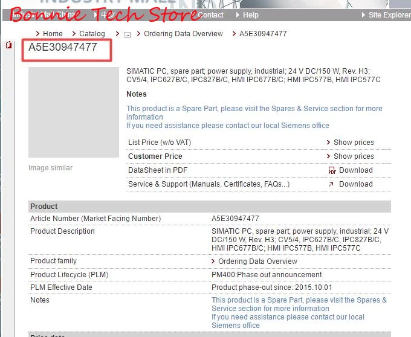Select 'Product phase-out since: 2015.10.01' text
This screenshot has height=337, width=411.
click(x=271, y=287)
